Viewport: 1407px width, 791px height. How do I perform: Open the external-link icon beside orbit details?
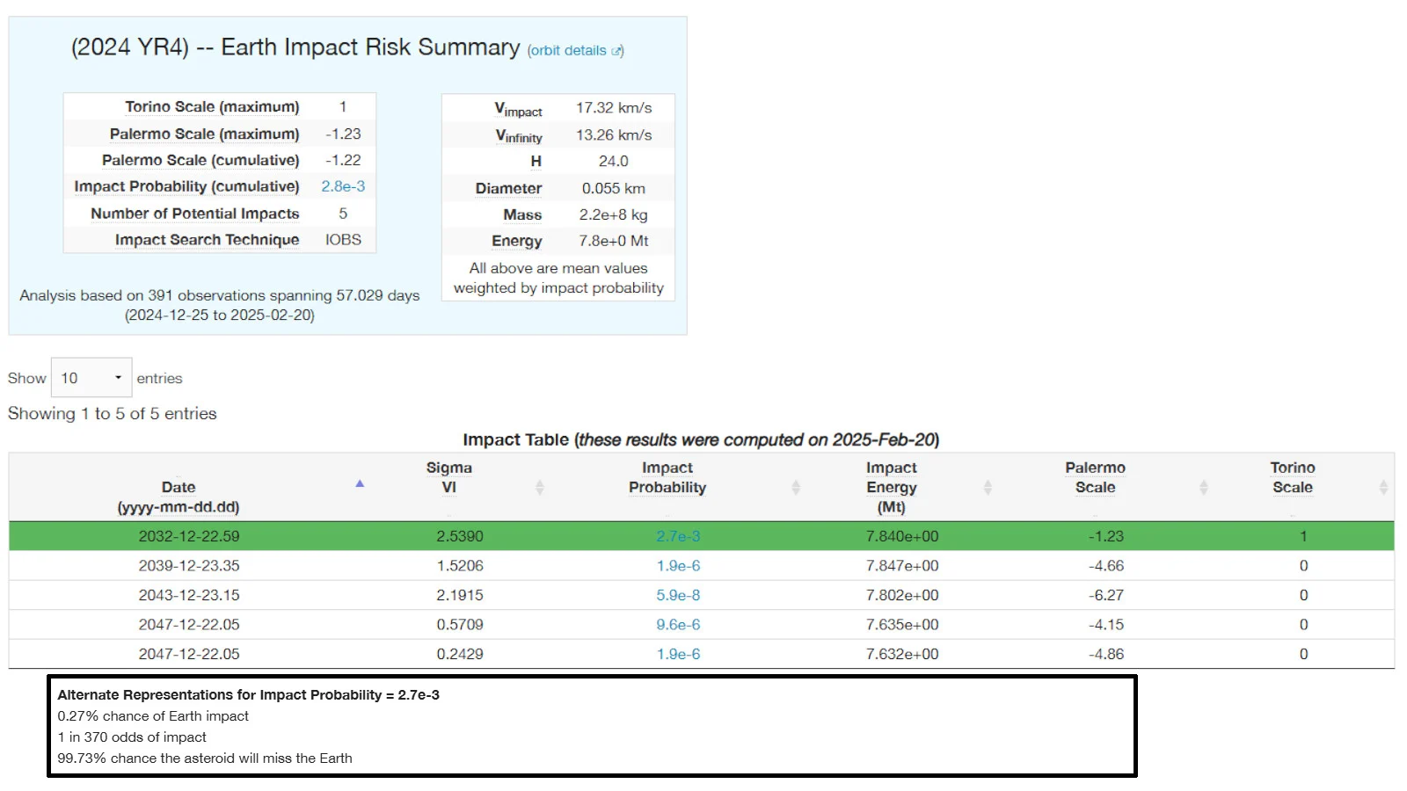616,51
